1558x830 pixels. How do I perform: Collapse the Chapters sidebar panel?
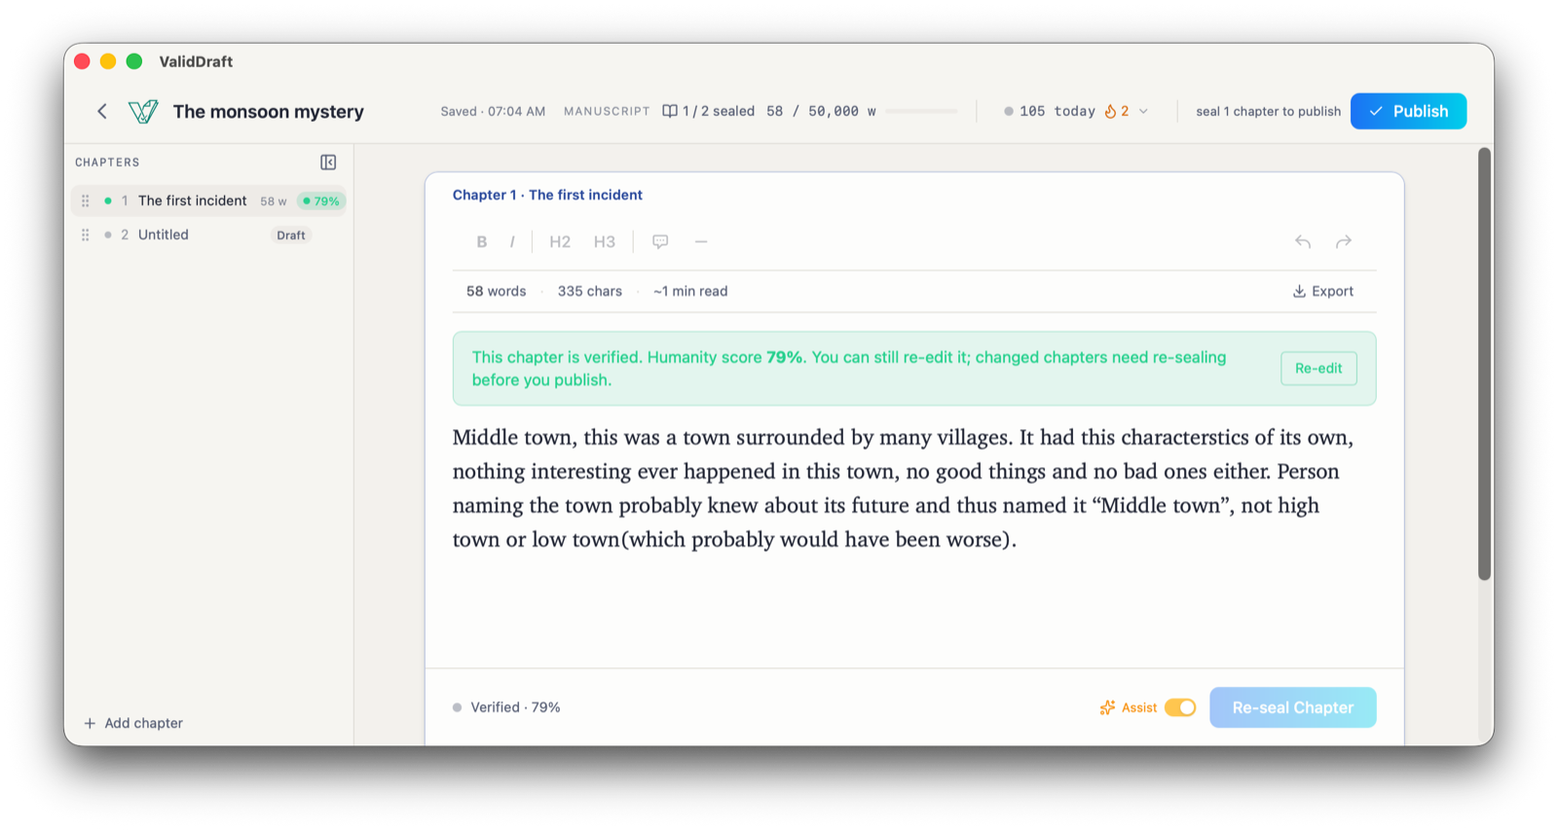coord(328,162)
